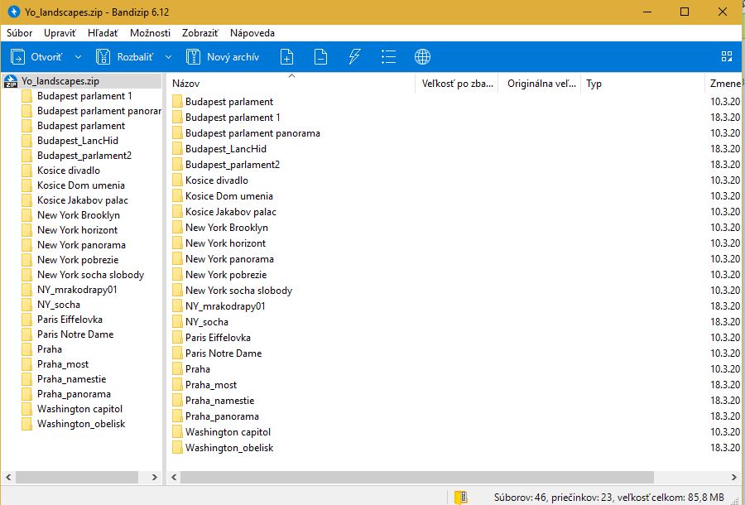
Task: Click the Delete files toolbar icon
Action: (x=320, y=57)
